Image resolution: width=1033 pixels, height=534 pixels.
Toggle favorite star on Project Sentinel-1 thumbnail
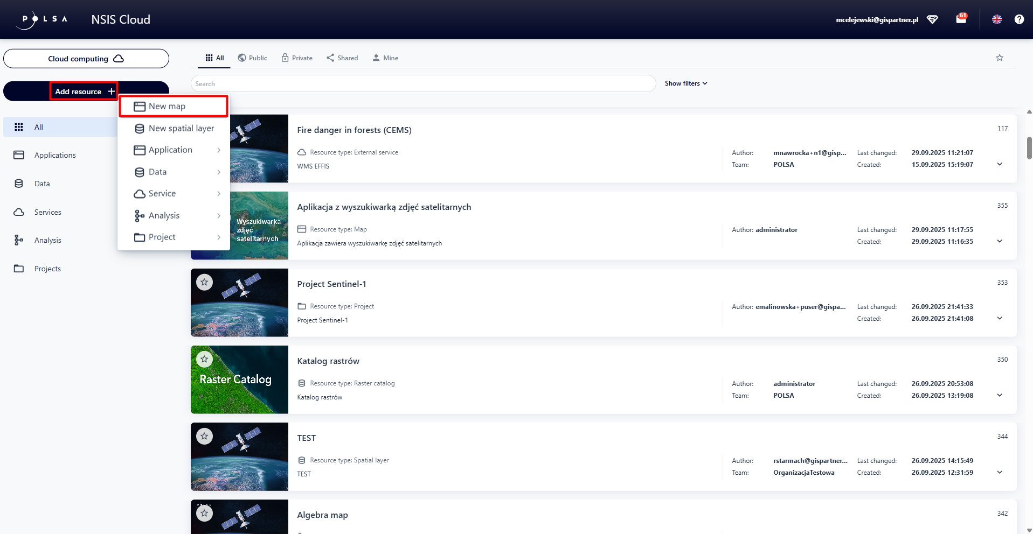(204, 282)
